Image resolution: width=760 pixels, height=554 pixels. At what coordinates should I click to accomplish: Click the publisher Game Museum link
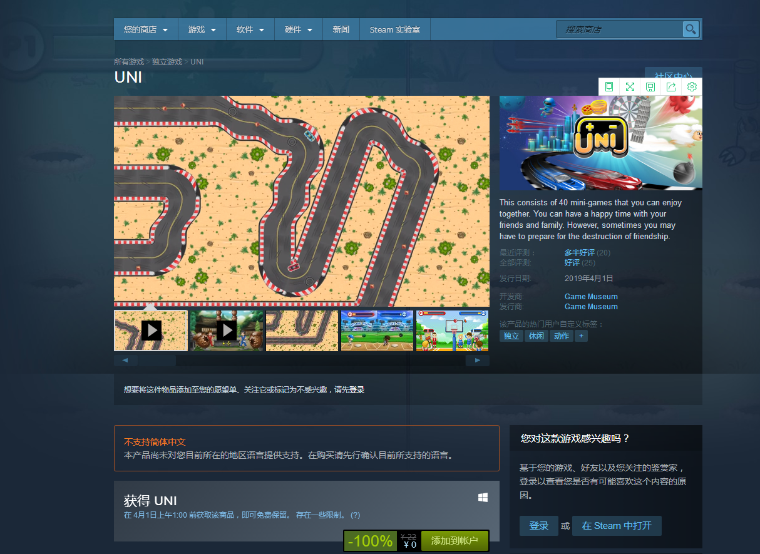pyautogui.click(x=591, y=307)
